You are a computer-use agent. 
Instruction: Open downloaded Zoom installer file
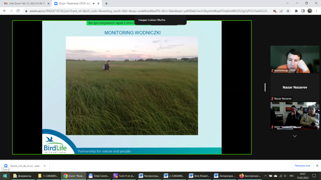point(22,166)
